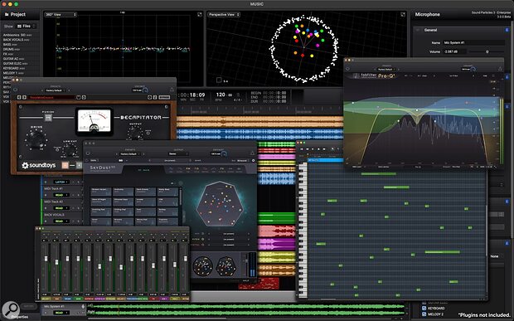This screenshot has width=514, height=321.
Task: Click the info icon beside General
Action: point(507,30)
